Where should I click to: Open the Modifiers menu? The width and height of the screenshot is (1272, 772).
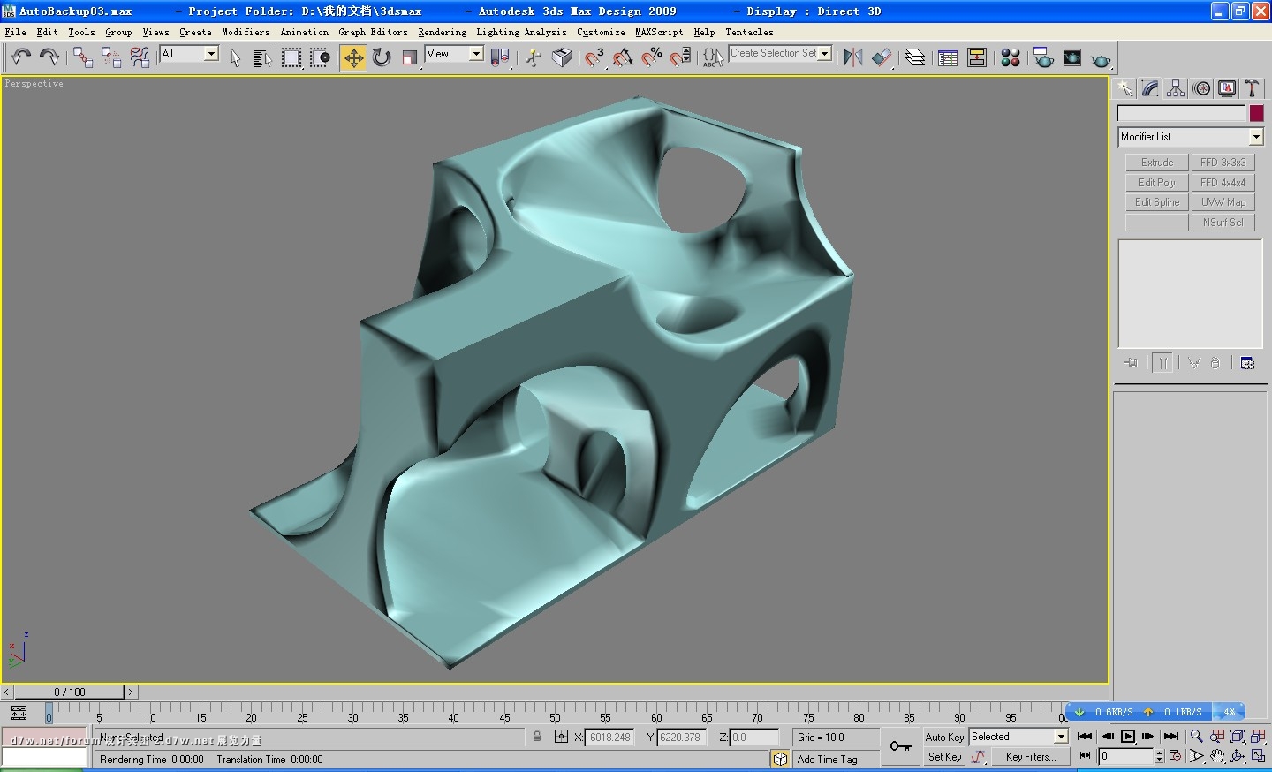tap(246, 32)
